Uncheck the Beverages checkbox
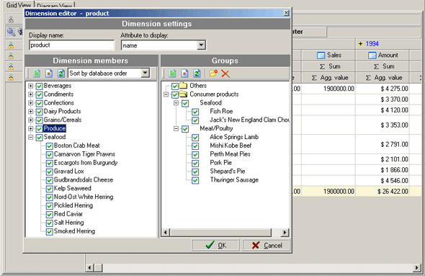This screenshot has height=276, width=425. click(x=40, y=86)
